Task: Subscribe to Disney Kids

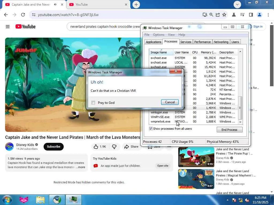Action: coord(54,147)
